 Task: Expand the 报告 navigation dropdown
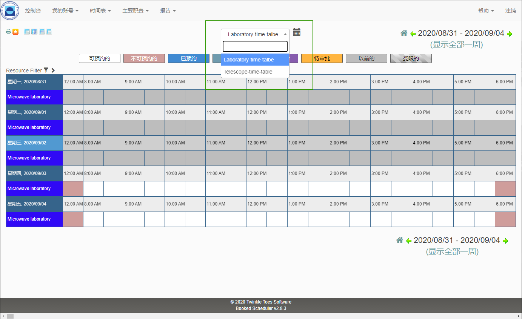pos(168,11)
